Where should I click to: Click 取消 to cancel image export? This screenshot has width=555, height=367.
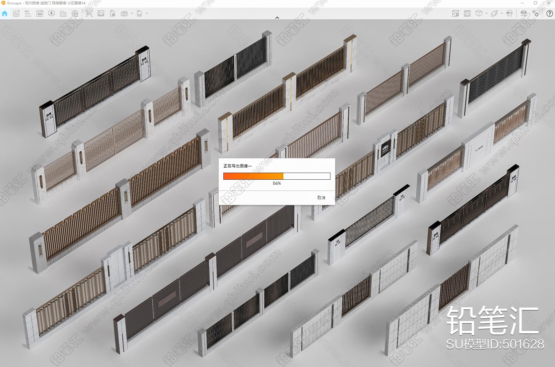(x=321, y=198)
